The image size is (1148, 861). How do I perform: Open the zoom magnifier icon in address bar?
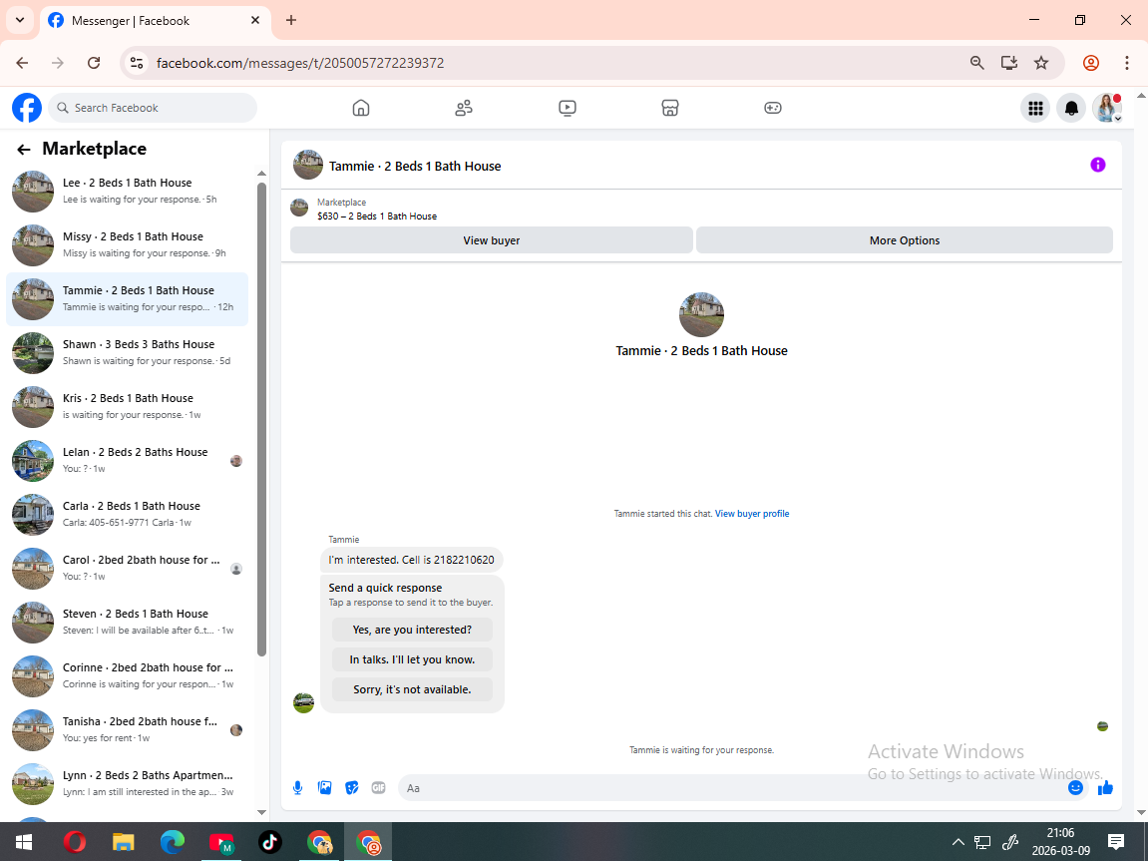(976, 63)
